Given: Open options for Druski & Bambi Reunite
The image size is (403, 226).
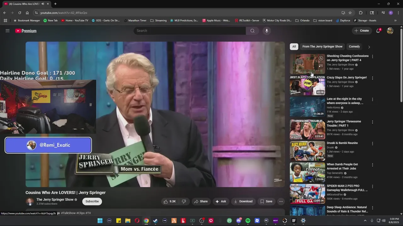Looking at the screenshot, I should point(372,143).
